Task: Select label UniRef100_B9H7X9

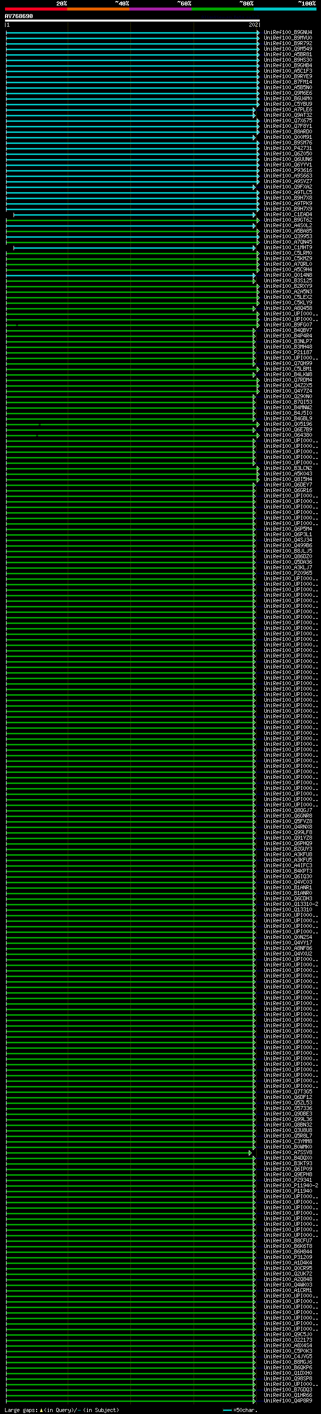Action: click(288, 209)
